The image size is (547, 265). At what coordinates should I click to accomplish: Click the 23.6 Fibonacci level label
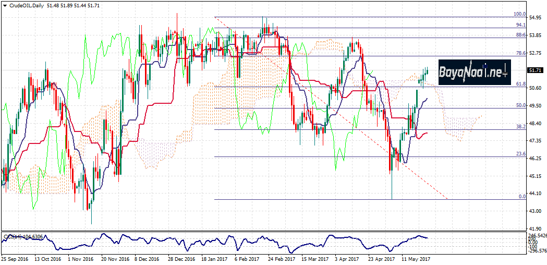tap(520, 154)
